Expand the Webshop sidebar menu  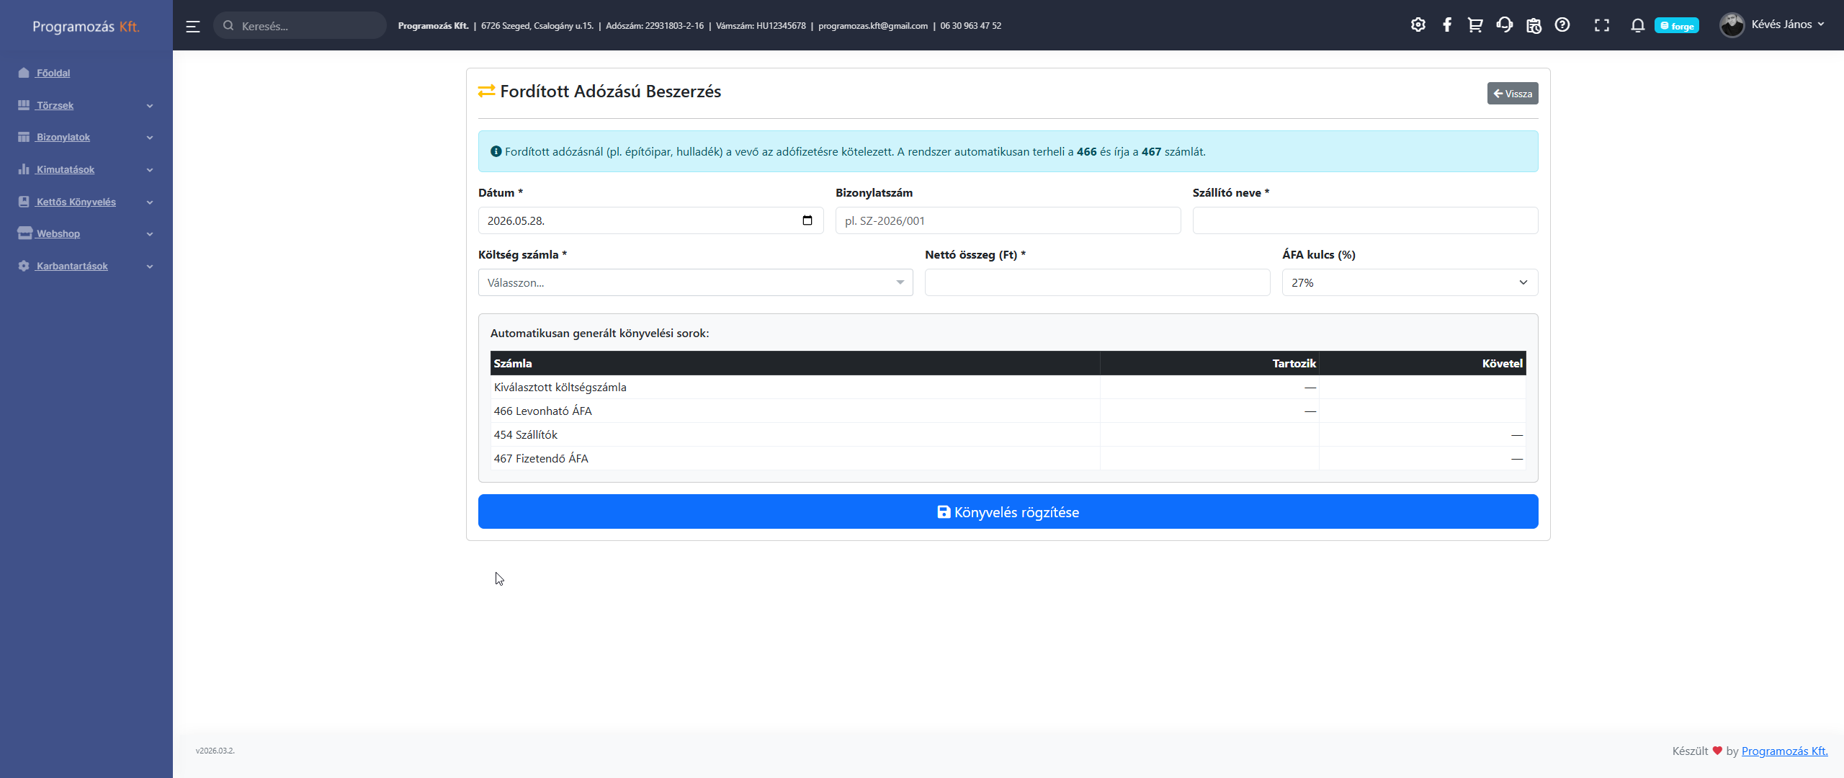tap(86, 234)
